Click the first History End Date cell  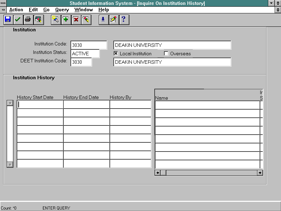tap(86, 104)
